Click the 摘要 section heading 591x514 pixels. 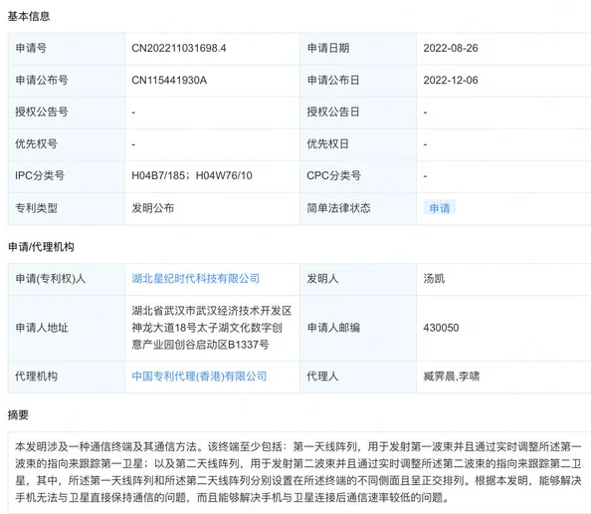[18, 415]
